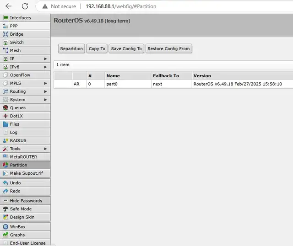The width and height of the screenshot is (293, 246).
Task: Click the IP menu icon
Action: [x=5, y=59]
